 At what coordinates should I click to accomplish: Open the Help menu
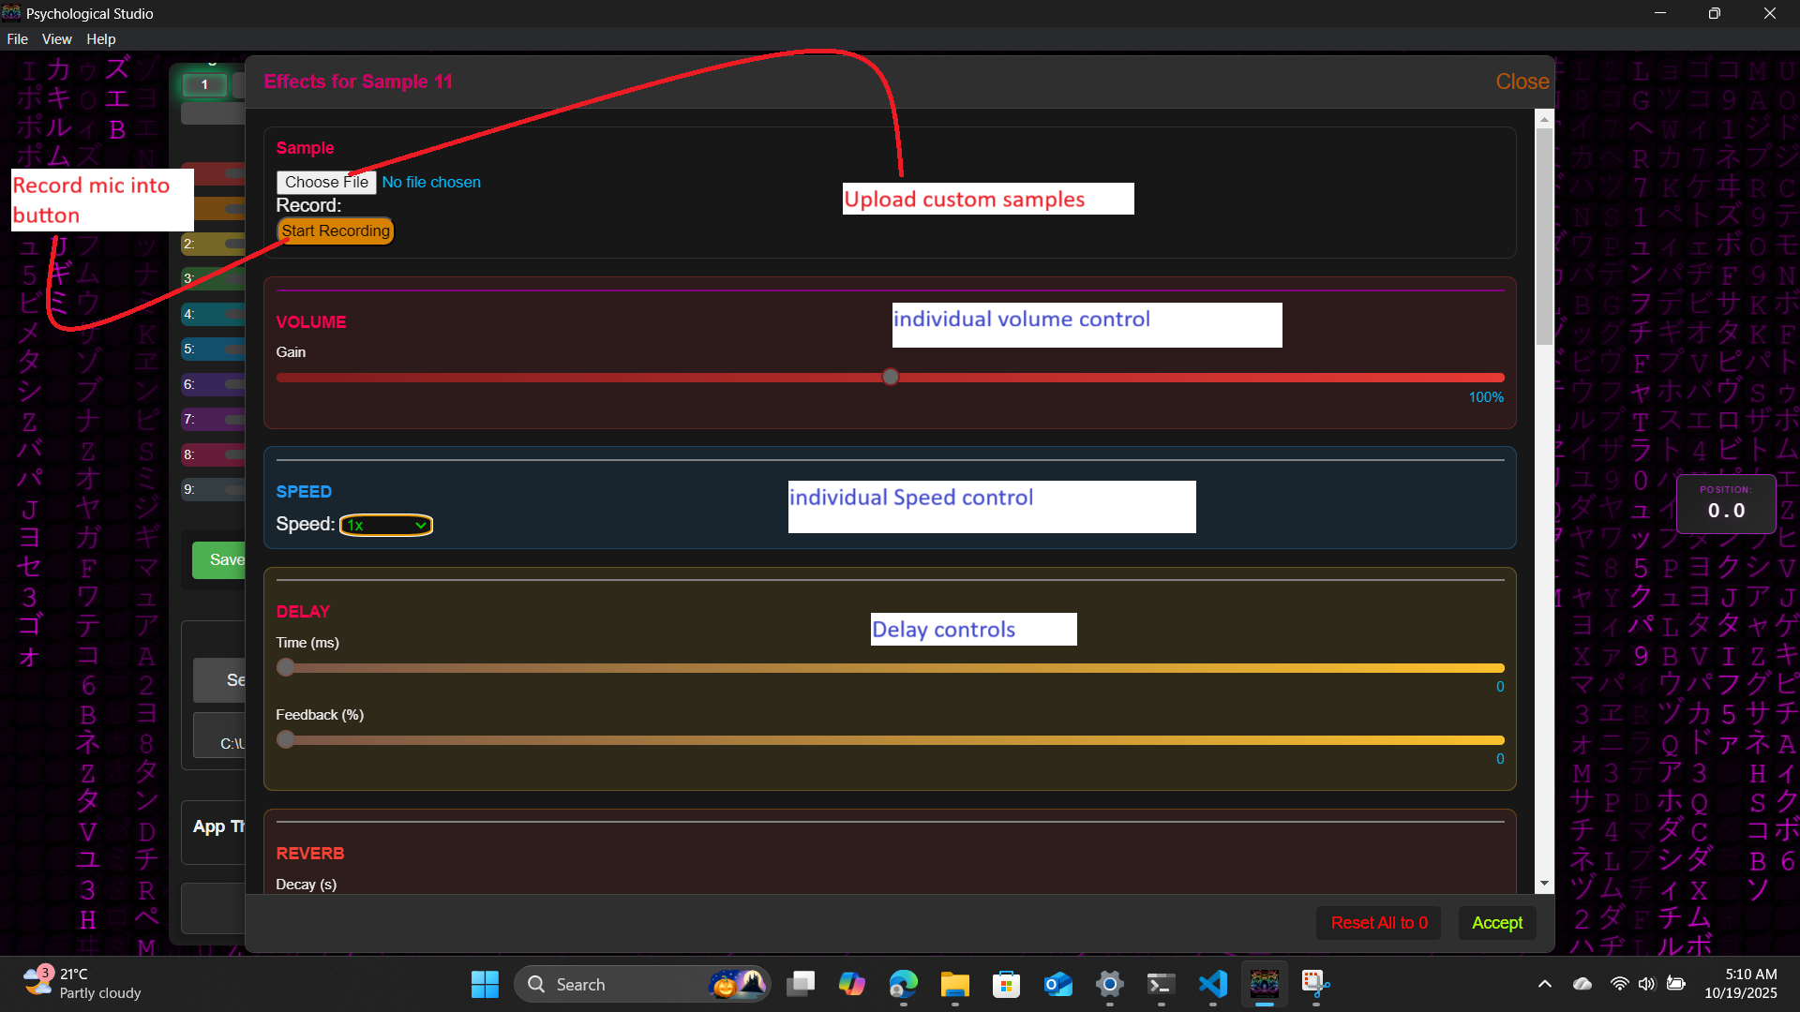100,39
